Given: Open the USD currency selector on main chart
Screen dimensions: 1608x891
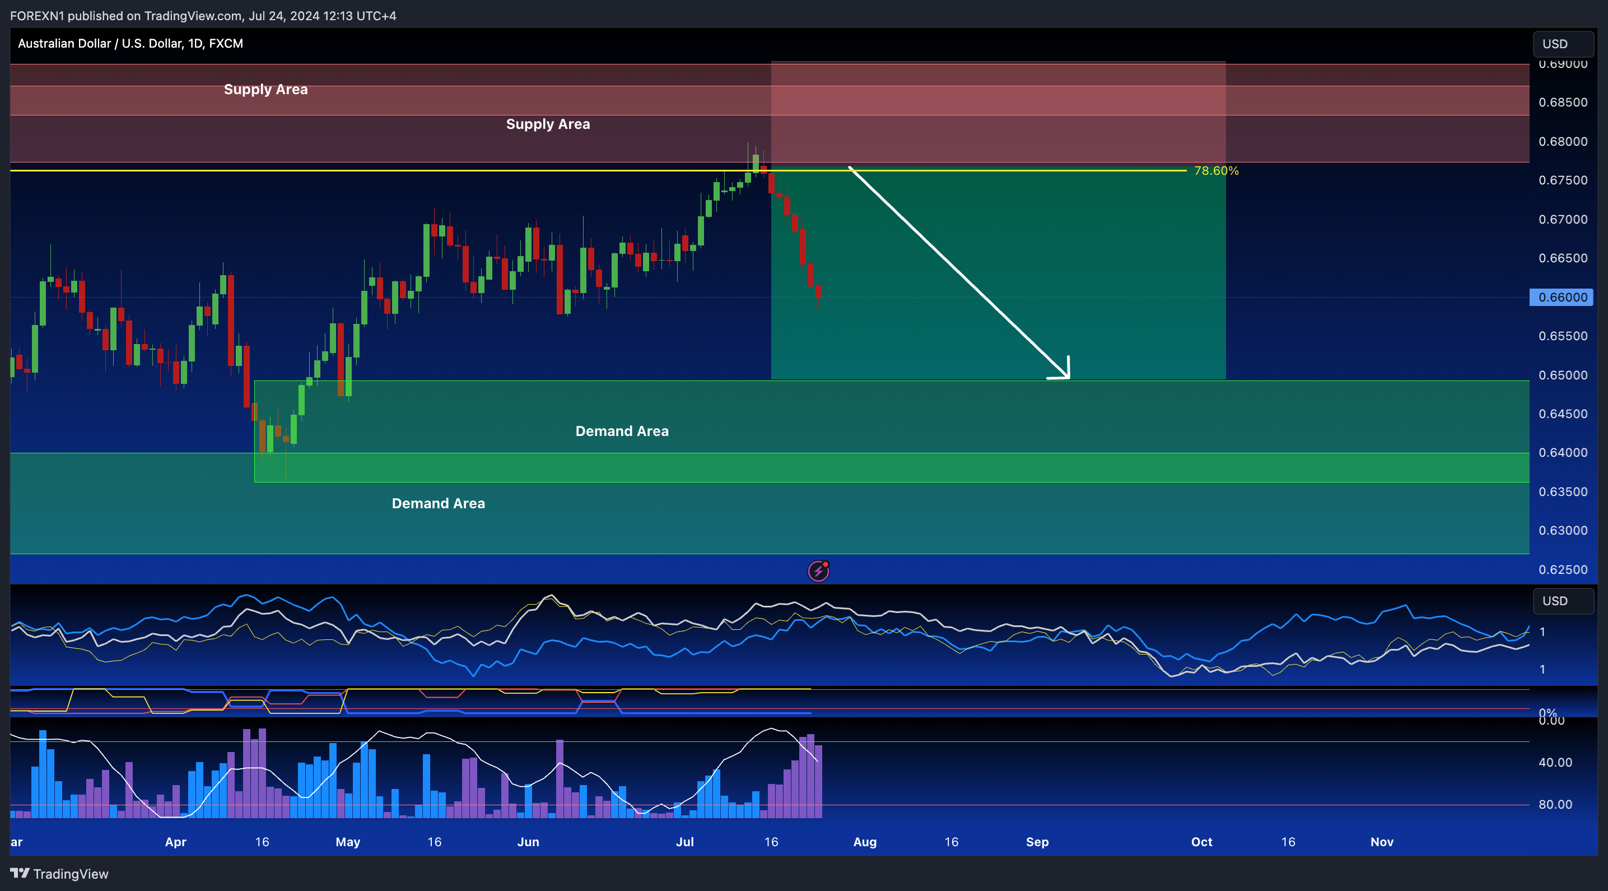Looking at the screenshot, I should click(1564, 44).
